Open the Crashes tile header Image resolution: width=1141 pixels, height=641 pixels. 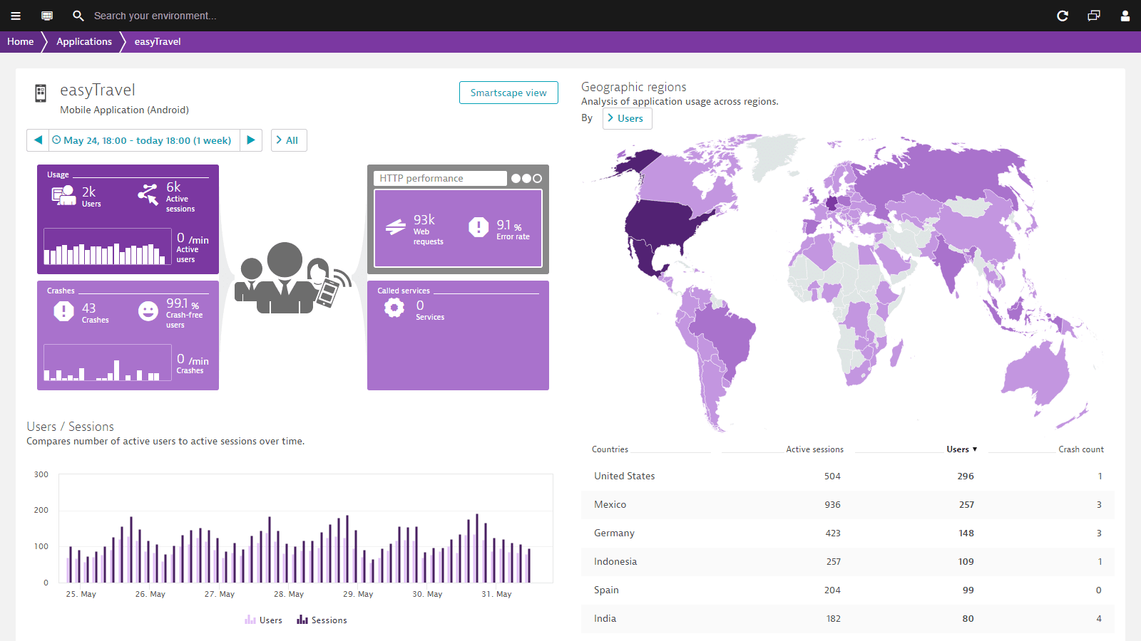[x=61, y=291]
